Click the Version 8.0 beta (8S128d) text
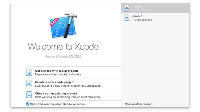The image size is (200, 112). coord(63,56)
